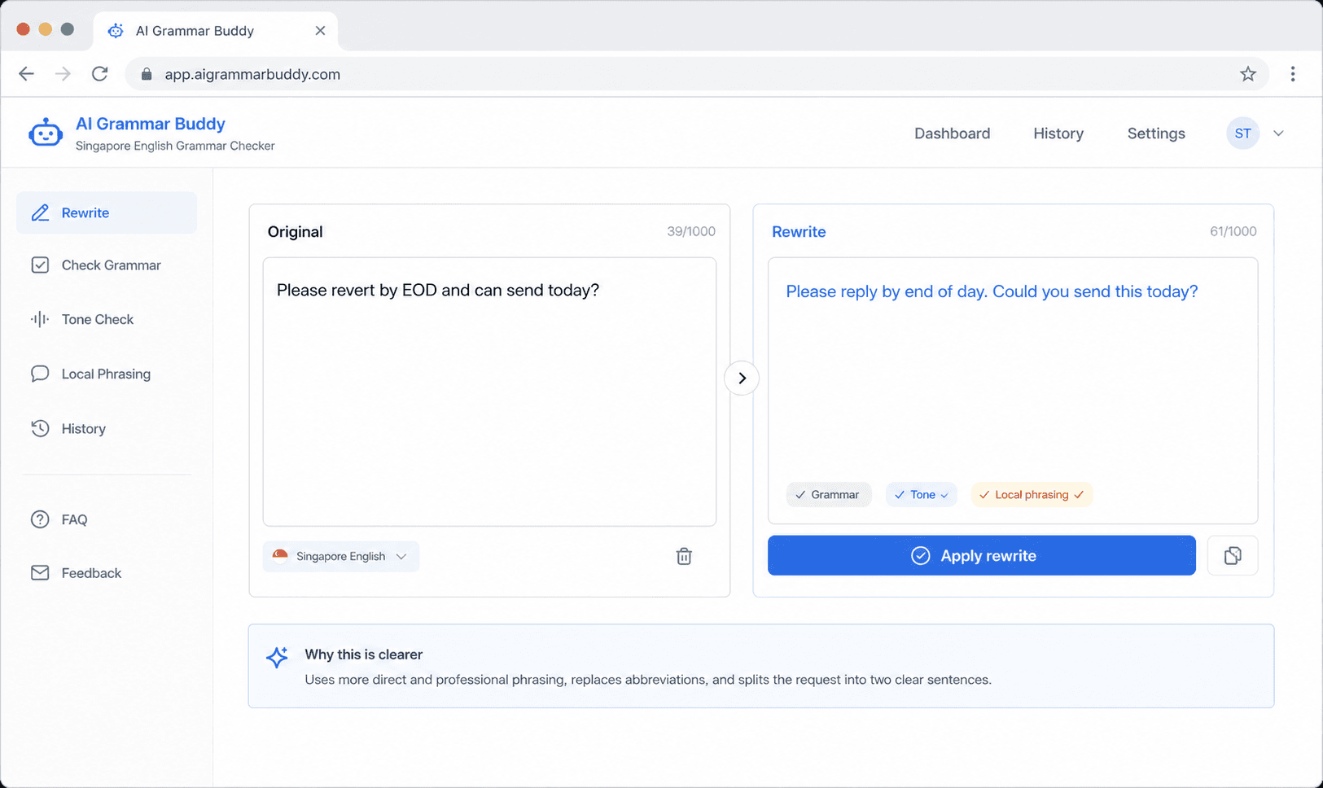Reload the page
Viewport: 1323px width, 788px height.
tap(100, 74)
